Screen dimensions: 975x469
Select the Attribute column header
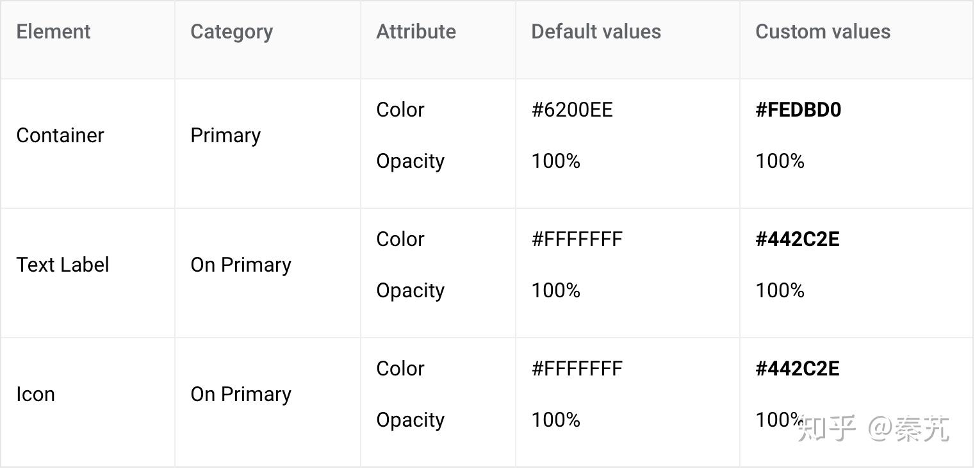pos(416,31)
